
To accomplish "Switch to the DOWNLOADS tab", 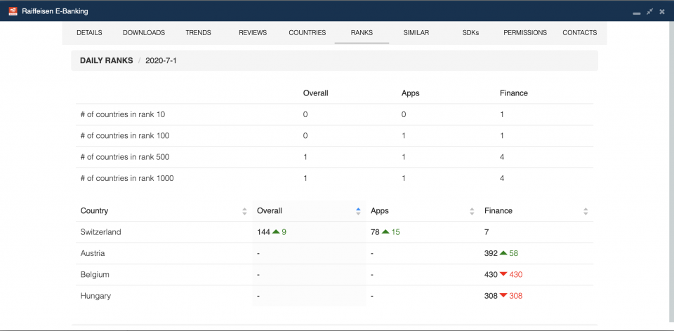I will point(144,33).
